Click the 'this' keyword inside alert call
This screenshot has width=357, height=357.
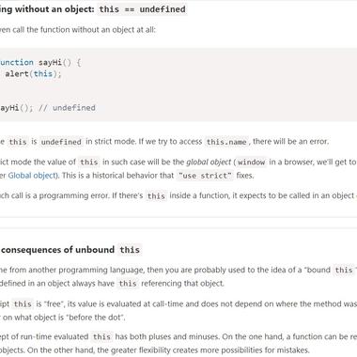click(x=42, y=74)
